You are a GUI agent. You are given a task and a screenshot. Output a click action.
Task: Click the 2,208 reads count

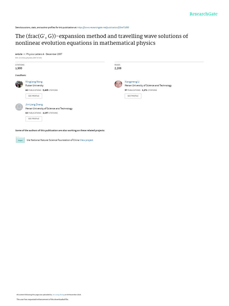tap(118, 68)
